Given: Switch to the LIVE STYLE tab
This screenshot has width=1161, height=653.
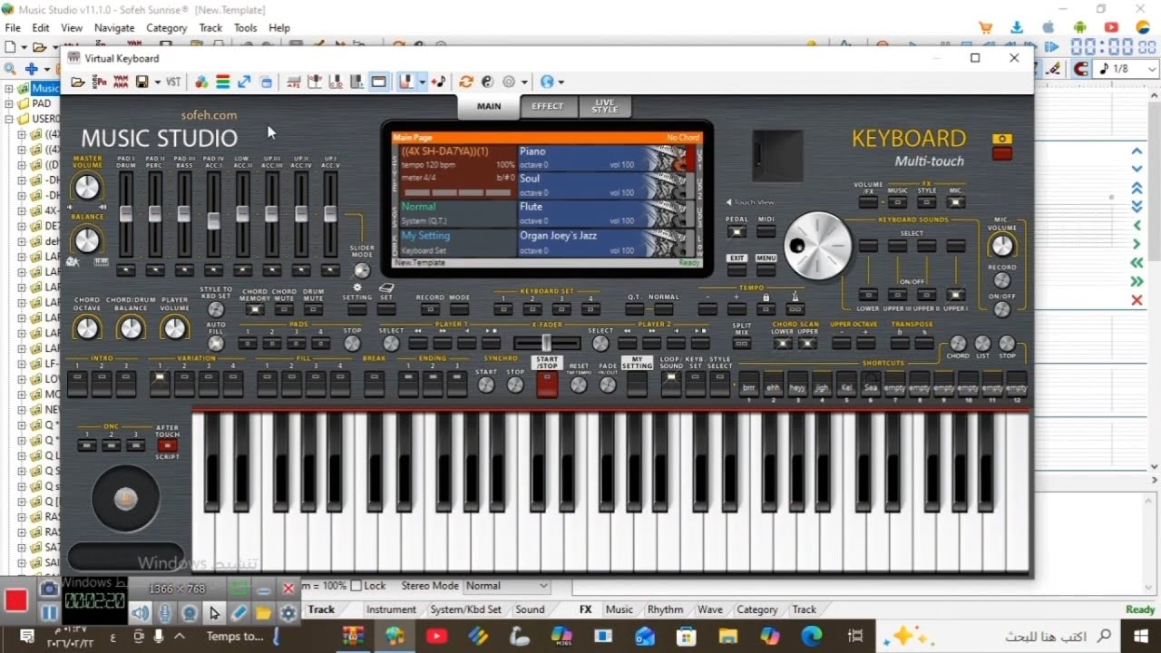Looking at the screenshot, I should click(604, 106).
